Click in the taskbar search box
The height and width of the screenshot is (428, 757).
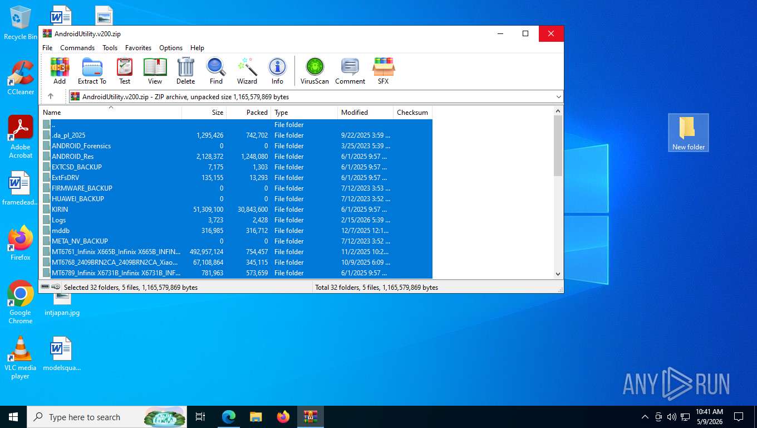pos(107,417)
